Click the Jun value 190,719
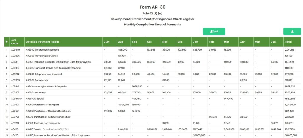This screenshot has height=138, width=303. (275, 62)
